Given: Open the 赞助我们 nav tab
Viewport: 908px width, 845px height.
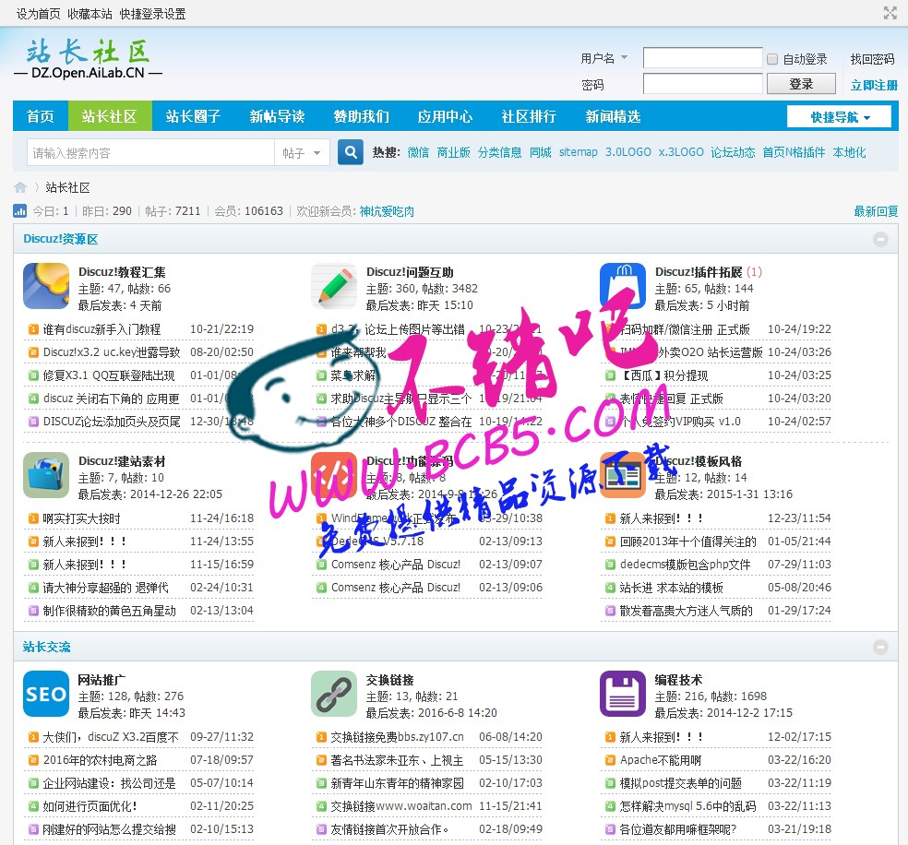Looking at the screenshot, I should [x=362, y=116].
